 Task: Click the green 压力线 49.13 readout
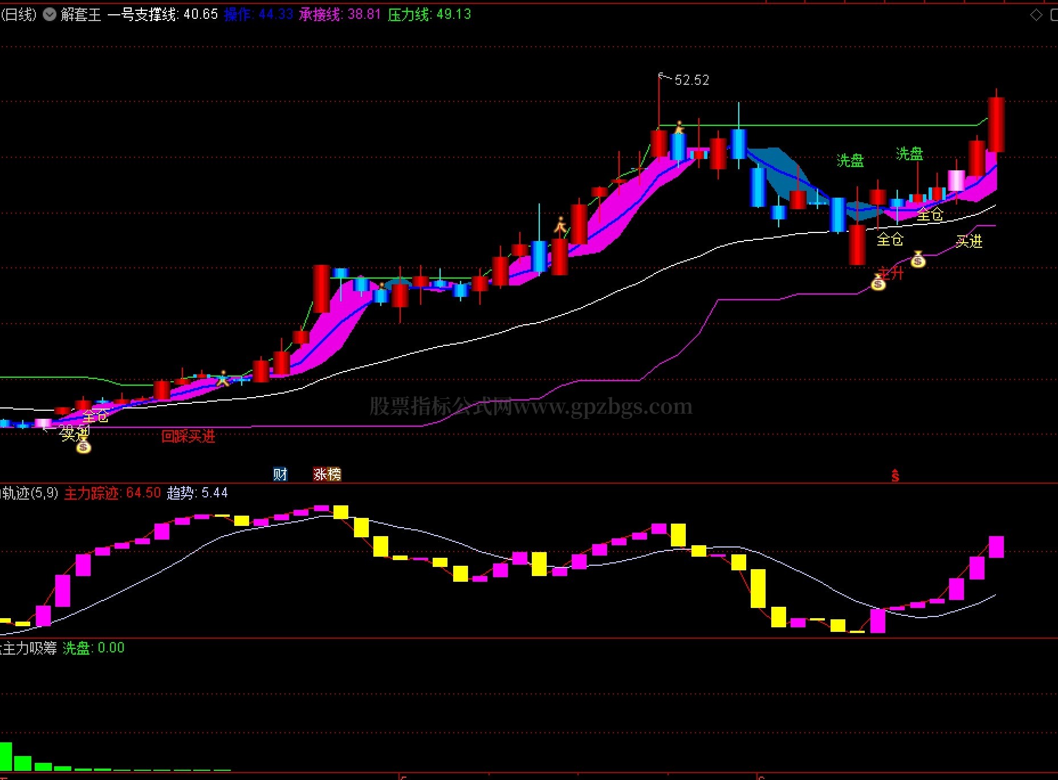coord(429,15)
